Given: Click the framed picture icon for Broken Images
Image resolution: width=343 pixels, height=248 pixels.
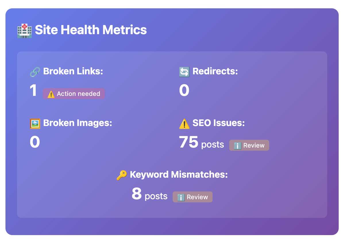Looking at the screenshot, I should click(35, 123).
